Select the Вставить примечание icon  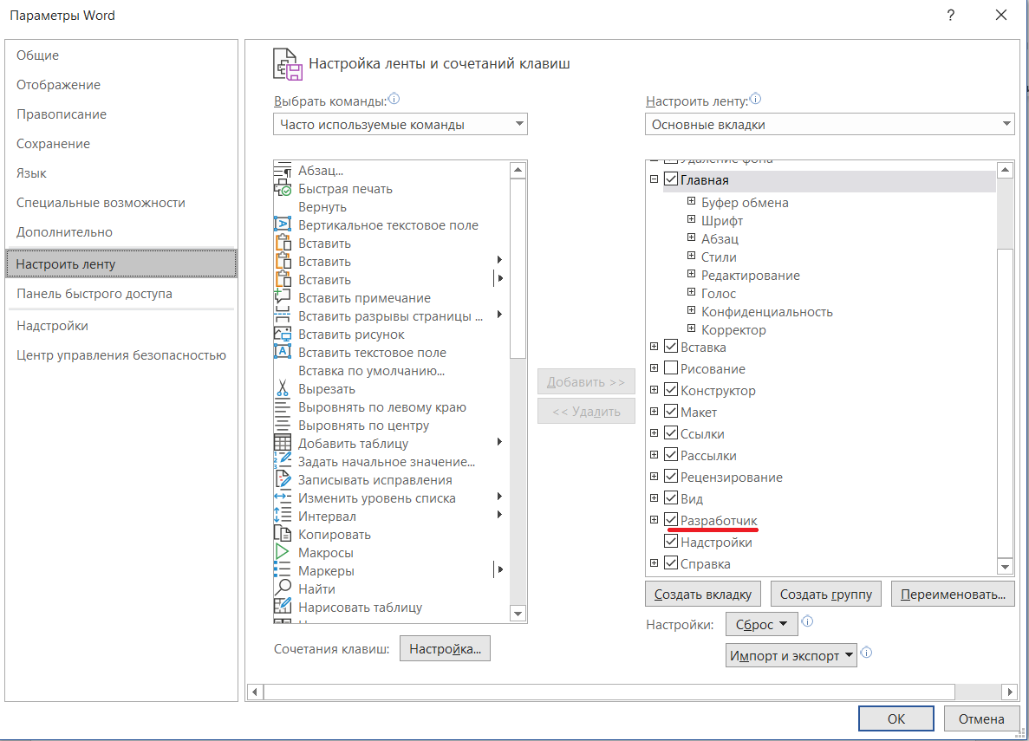[283, 297]
